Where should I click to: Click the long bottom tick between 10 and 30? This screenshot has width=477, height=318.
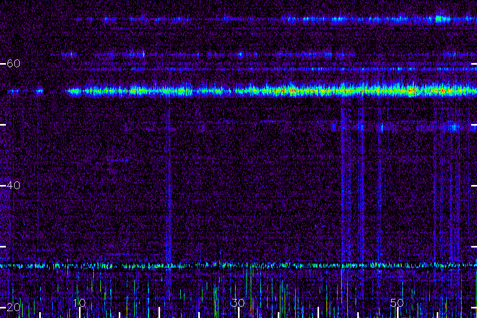point(159,313)
